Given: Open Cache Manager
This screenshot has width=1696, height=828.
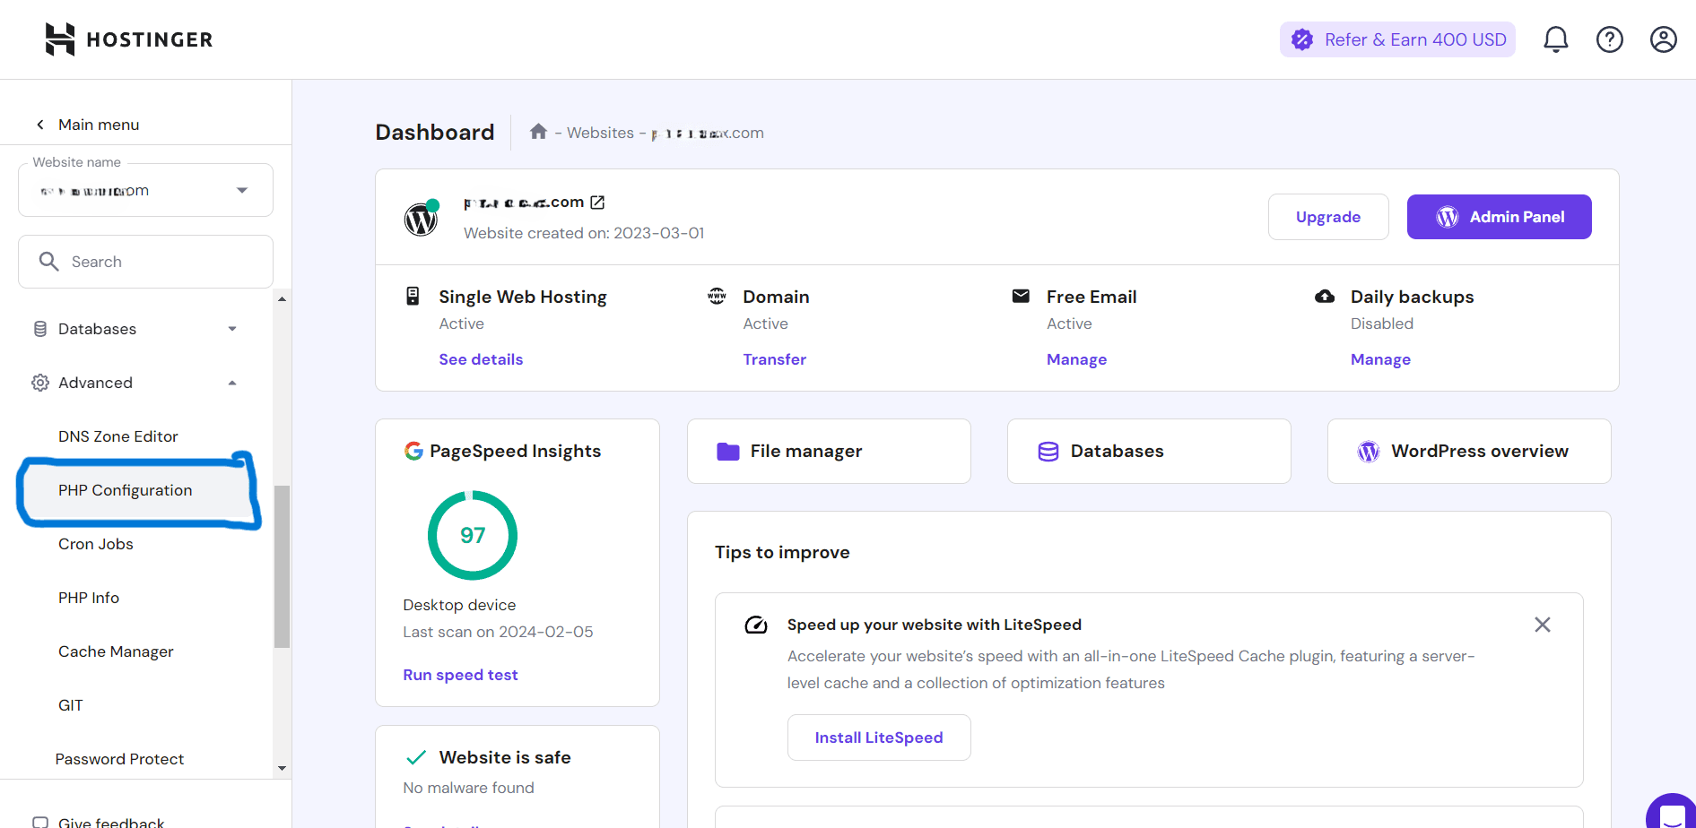Looking at the screenshot, I should pyautogui.click(x=116, y=651).
